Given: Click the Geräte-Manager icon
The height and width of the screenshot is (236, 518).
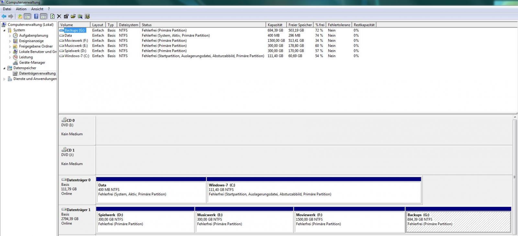Looking at the screenshot, I should (x=15, y=62).
